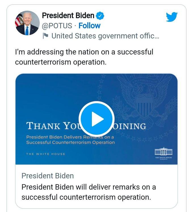Viewport: 193px width, 212px height.
Task: Play the counterterrorism remarks video
Action: click(96, 119)
